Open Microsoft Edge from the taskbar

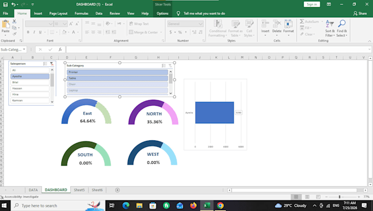pyautogui.click(x=126, y=206)
